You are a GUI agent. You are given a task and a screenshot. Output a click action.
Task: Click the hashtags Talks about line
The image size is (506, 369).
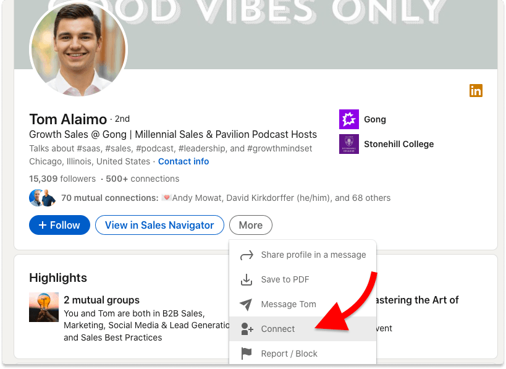click(x=171, y=148)
